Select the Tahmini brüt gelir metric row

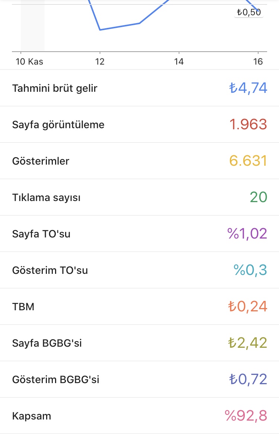pyautogui.click(x=139, y=88)
